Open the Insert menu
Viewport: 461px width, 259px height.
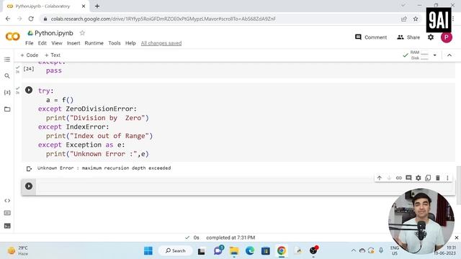(x=73, y=43)
